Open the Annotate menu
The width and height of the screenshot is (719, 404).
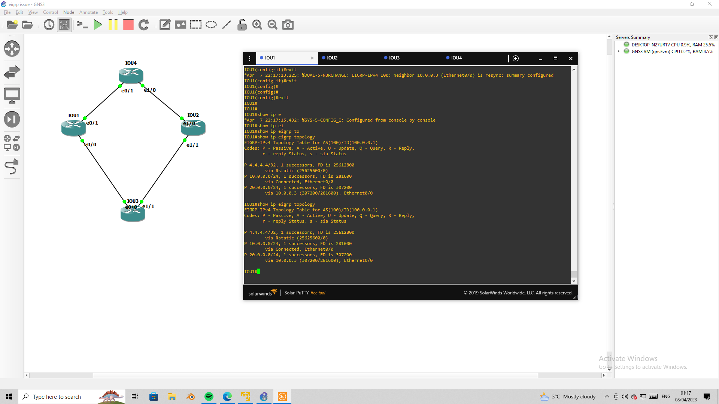(88, 12)
